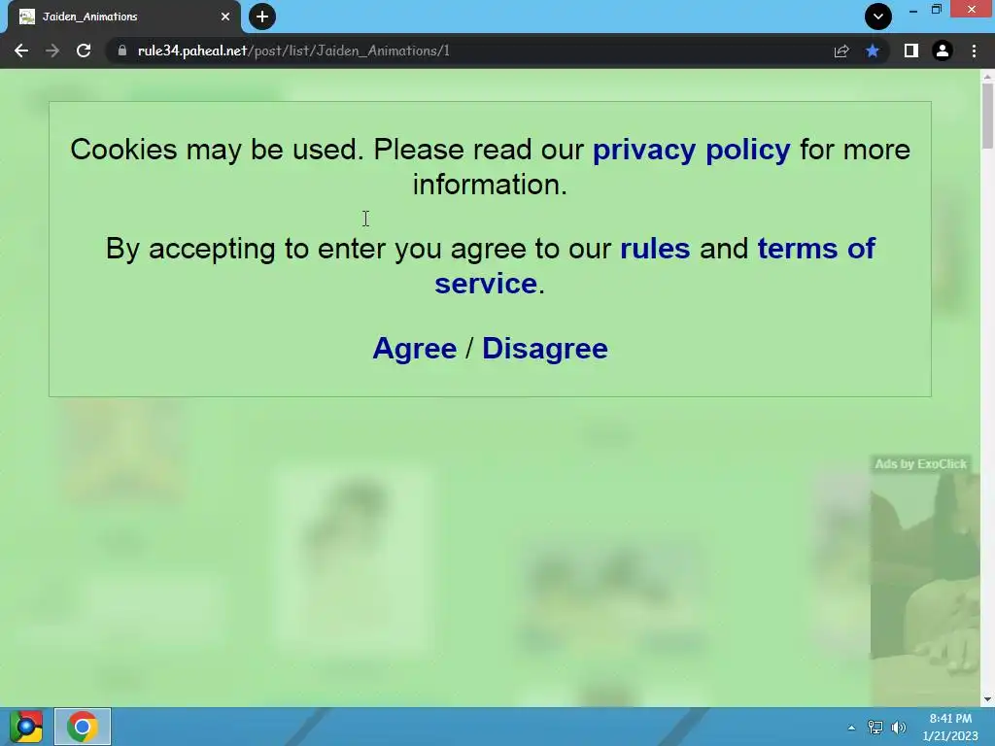
Task: Open the Chrome side panel
Action: coord(911,51)
